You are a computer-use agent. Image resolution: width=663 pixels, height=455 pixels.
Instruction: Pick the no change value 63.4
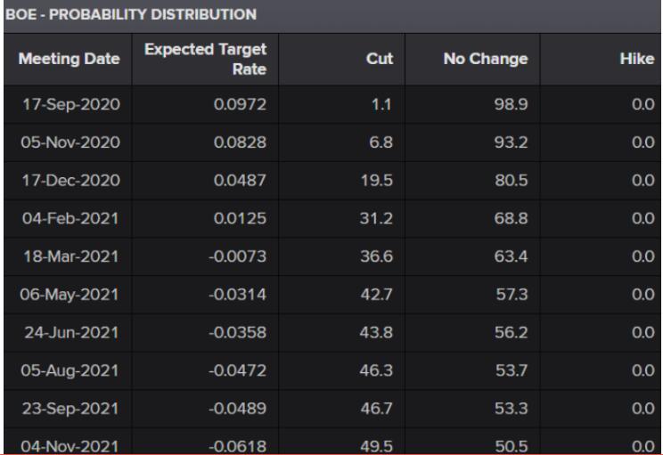click(x=512, y=256)
